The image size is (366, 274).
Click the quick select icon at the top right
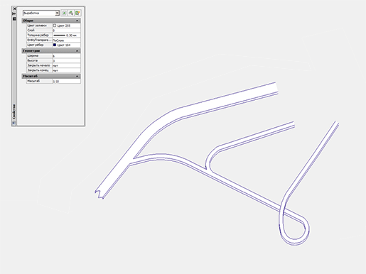[77, 13]
